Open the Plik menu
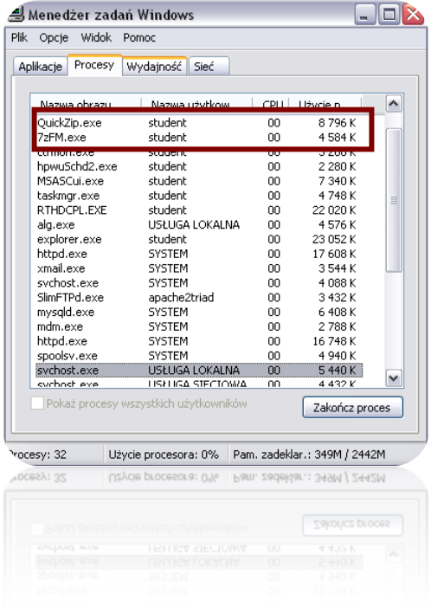The height and width of the screenshot is (607, 431). 19,37
